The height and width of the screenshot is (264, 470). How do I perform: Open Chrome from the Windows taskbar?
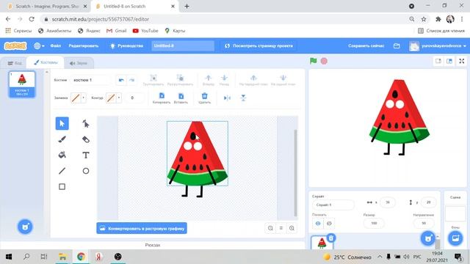coord(81,257)
